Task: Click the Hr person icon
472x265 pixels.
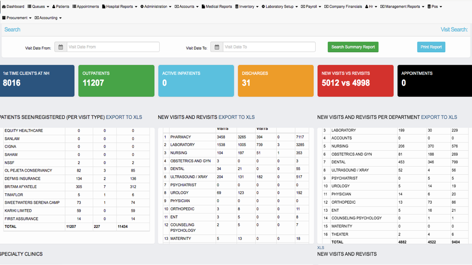Action: [367, 7]
